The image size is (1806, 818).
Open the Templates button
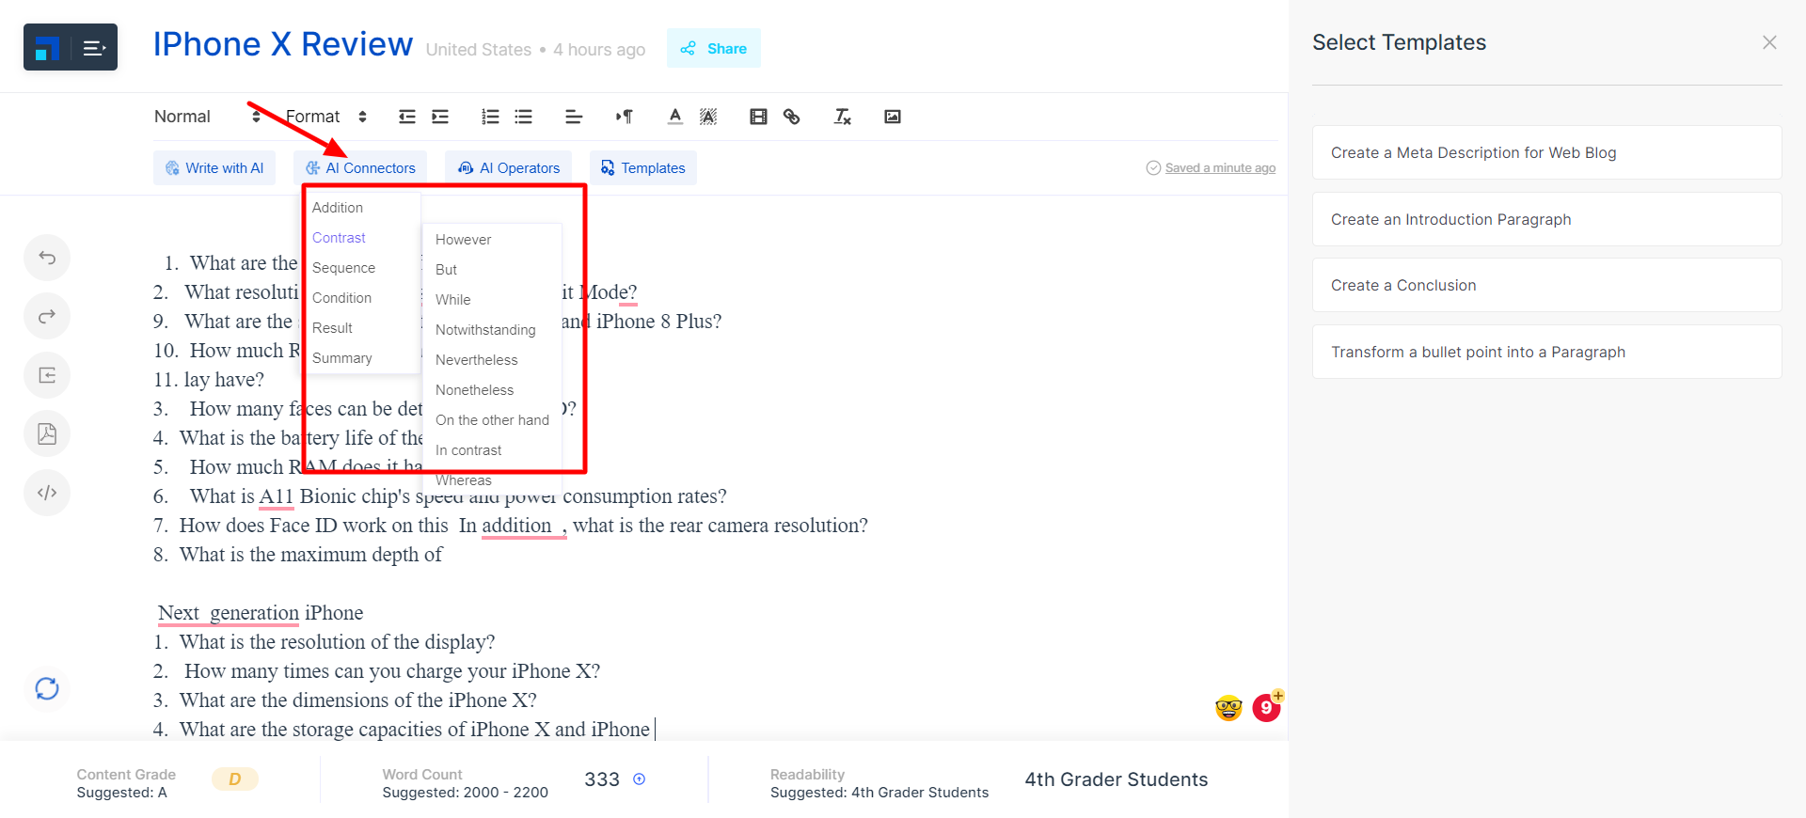[643, 167]
